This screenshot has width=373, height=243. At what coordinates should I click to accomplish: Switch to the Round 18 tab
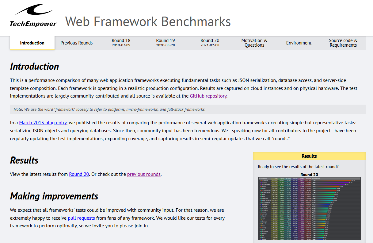[121, 43]
